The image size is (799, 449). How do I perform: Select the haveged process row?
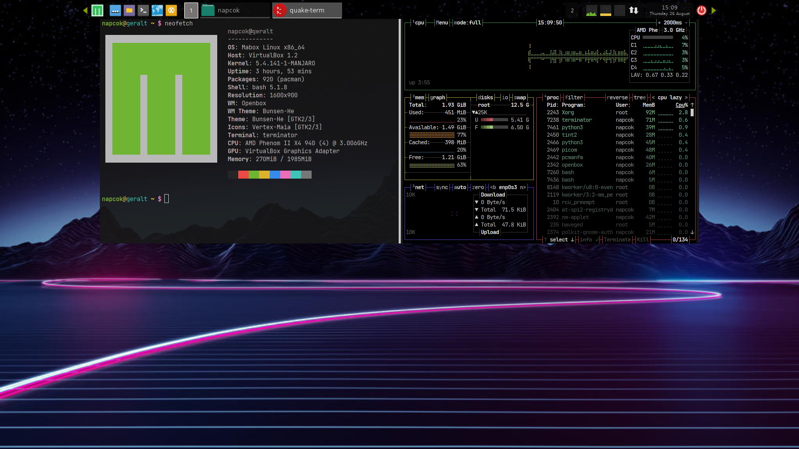coord(617,224)
